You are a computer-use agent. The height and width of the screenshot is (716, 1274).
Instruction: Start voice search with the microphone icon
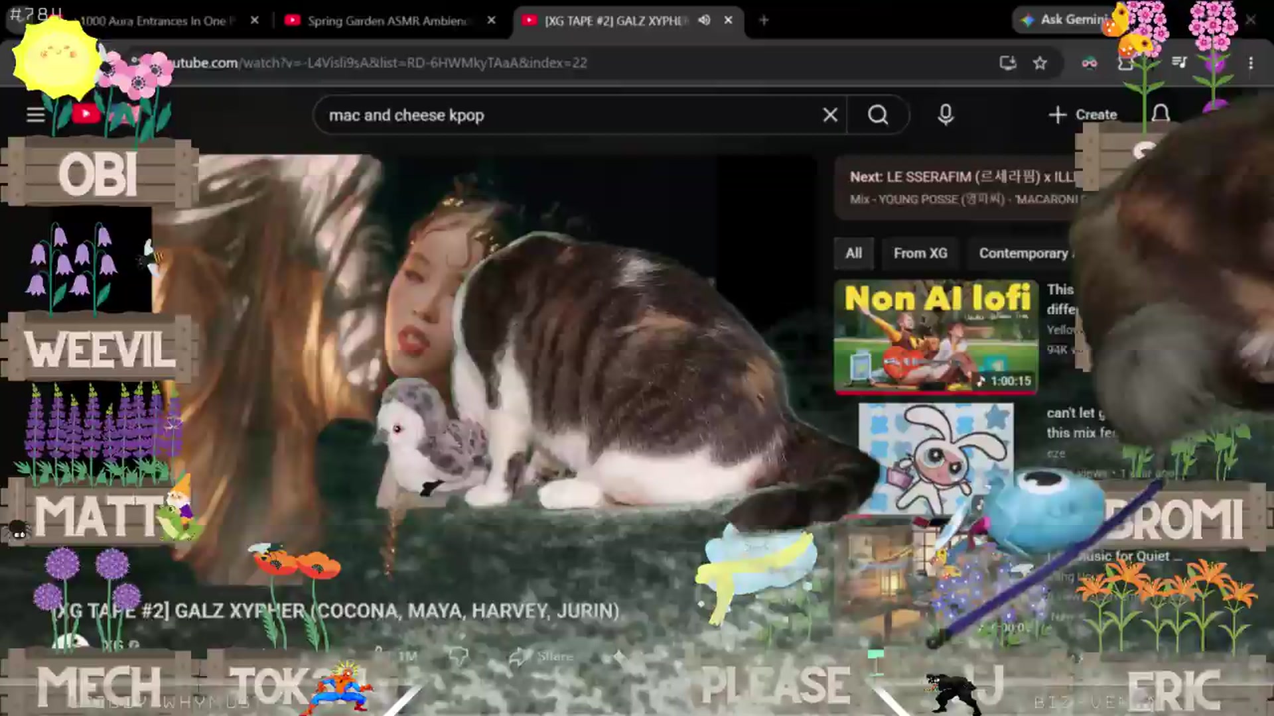946,115
